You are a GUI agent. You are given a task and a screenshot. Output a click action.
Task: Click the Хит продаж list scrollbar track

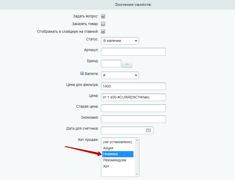(x=137, y=157)
